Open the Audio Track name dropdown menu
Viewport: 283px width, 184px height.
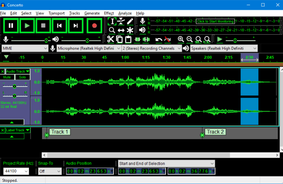[x=18, y=71]
